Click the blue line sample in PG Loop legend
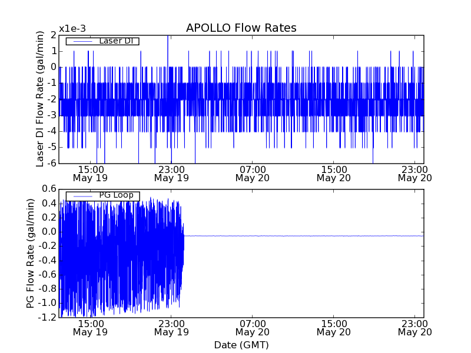 click(x=81, y=196)
